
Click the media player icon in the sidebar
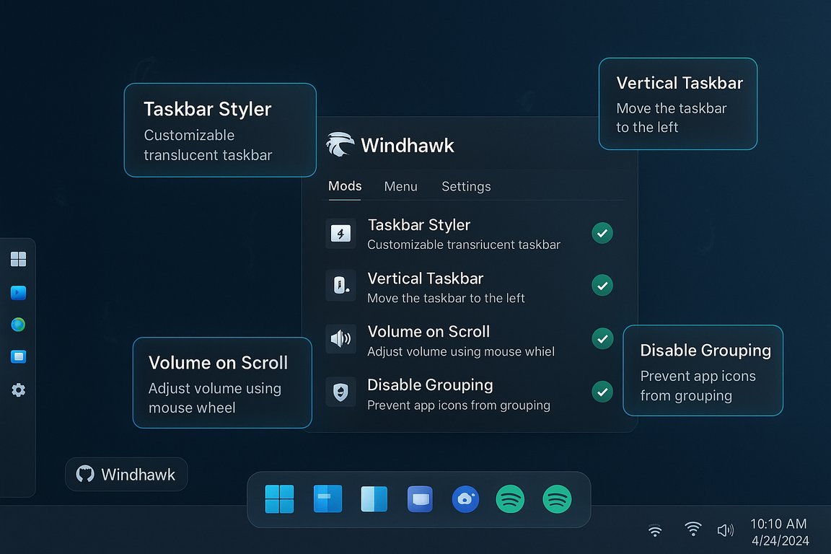[18, 293]
